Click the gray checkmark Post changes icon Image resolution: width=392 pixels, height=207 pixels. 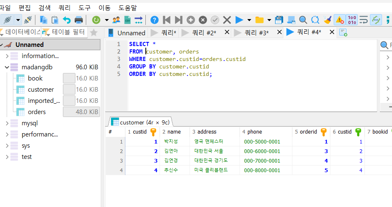(215, 20)
